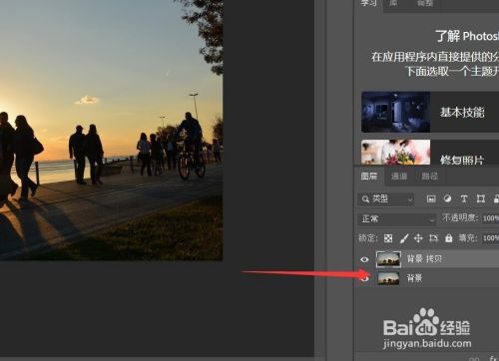Filter layers by adjustment layers icon
This screenshot has height=361, width=499.
pos(448,198)
